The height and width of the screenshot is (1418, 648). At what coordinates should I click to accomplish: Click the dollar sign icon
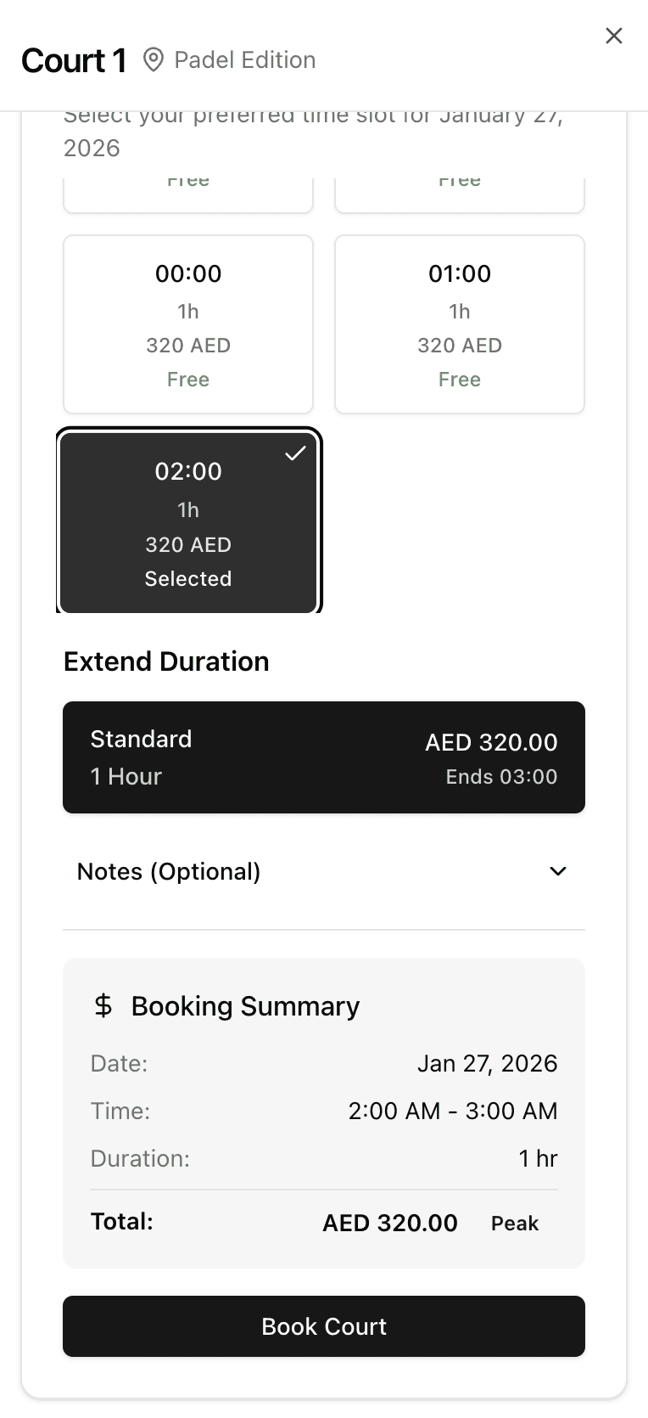pos(103,1005)
